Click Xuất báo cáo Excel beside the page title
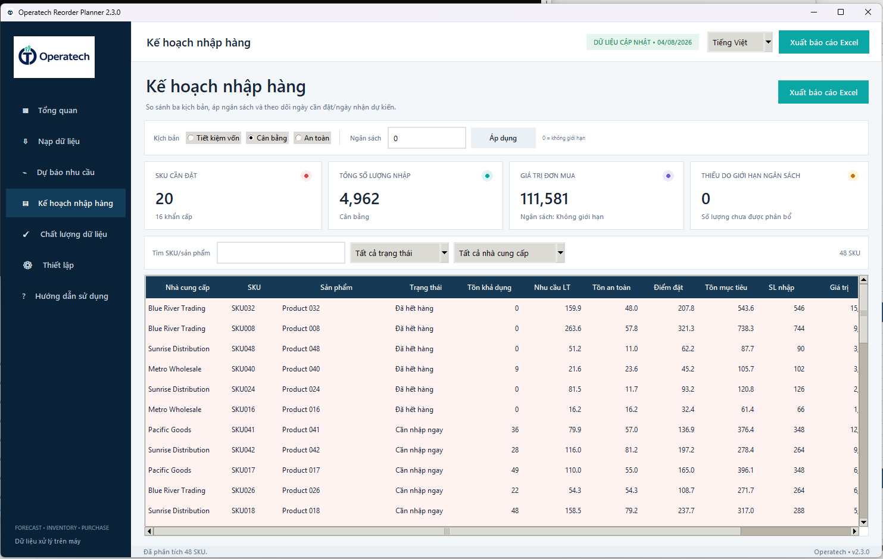 [x=823, y=92]
